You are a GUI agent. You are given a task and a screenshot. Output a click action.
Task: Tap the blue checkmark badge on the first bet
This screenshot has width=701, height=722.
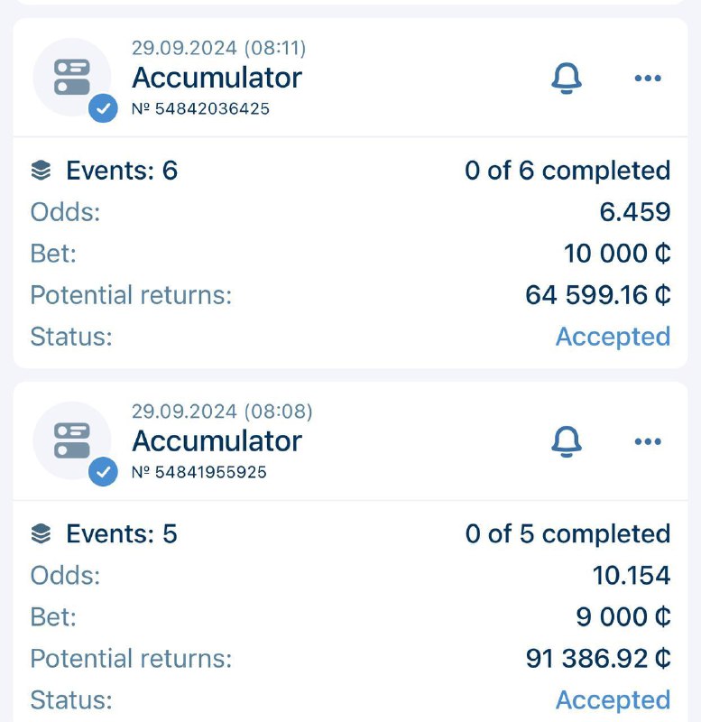103,109
